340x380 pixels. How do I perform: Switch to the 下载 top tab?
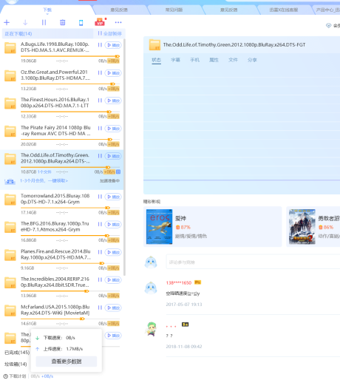click(47, 10)
